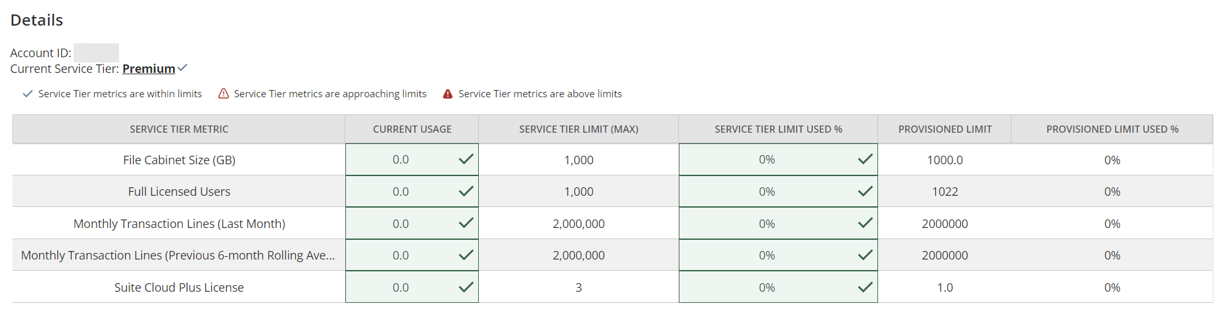Click Last Month provisioned limit 2000000
The width and height of the screenshot is (1226, 318).
click(x=945, y=223)
